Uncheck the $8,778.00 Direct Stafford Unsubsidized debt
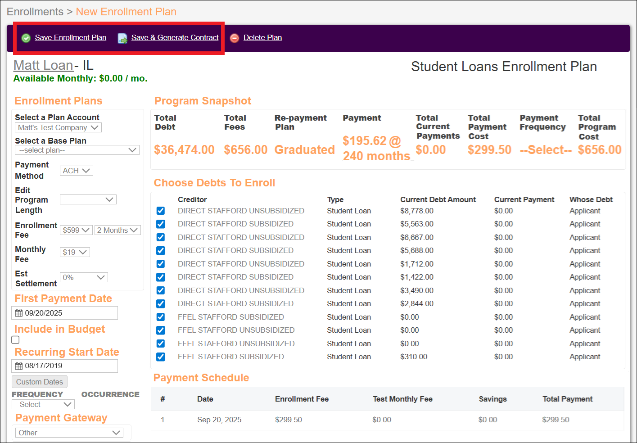 pyautogui.click(x=161, y=211)
